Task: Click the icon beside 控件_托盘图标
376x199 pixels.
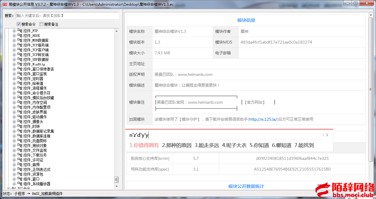Action: (x=20, y=141)
